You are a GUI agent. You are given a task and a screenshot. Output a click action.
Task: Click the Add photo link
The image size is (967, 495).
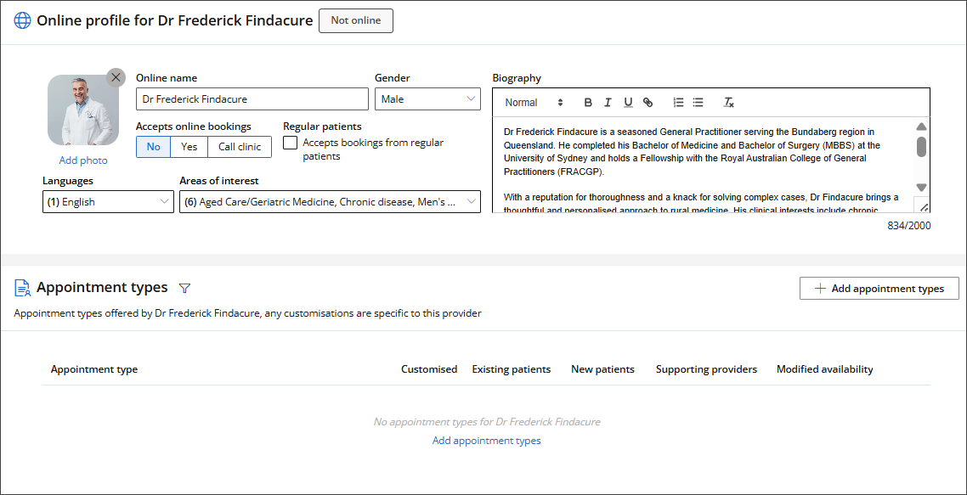click(82, 160)
